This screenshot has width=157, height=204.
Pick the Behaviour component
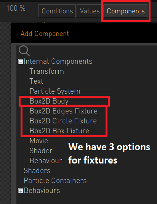(x=46, y=160)
